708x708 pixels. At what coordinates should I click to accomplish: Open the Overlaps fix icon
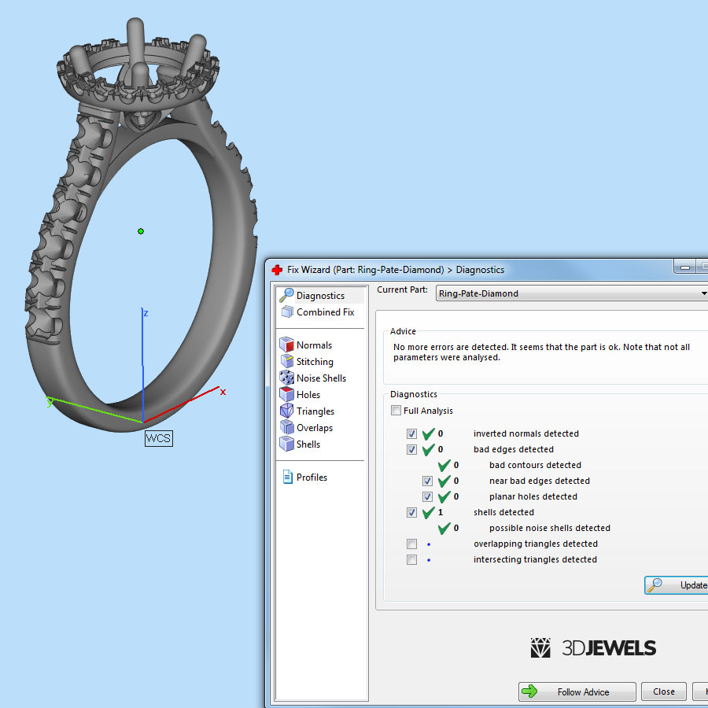(x=286, y=428)
